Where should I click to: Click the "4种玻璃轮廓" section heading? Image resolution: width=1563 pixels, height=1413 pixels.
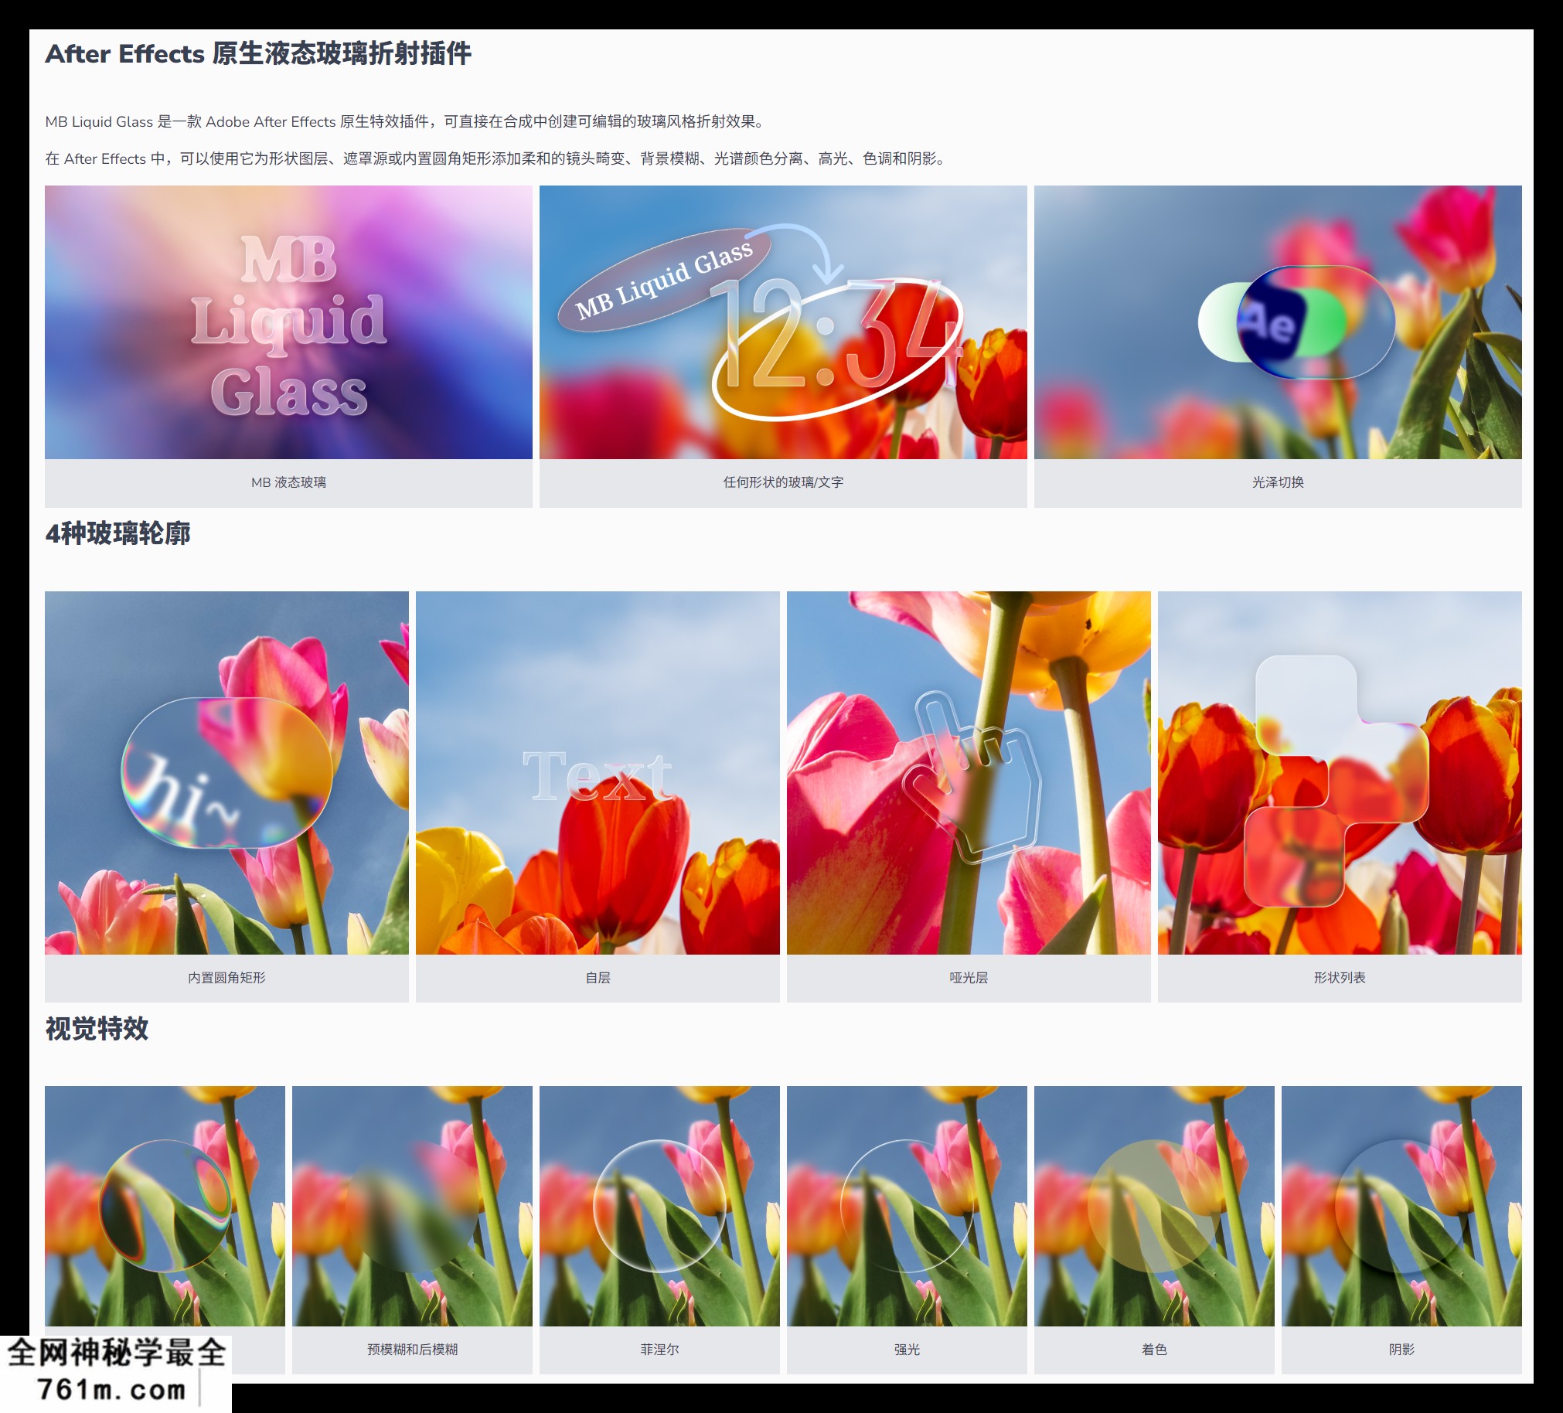pos(117,533)
